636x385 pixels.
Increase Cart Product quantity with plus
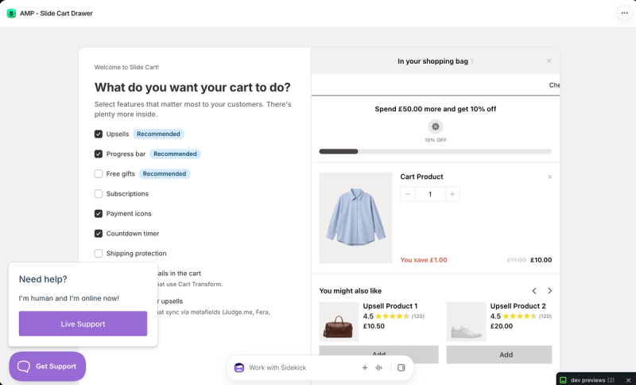452,194
